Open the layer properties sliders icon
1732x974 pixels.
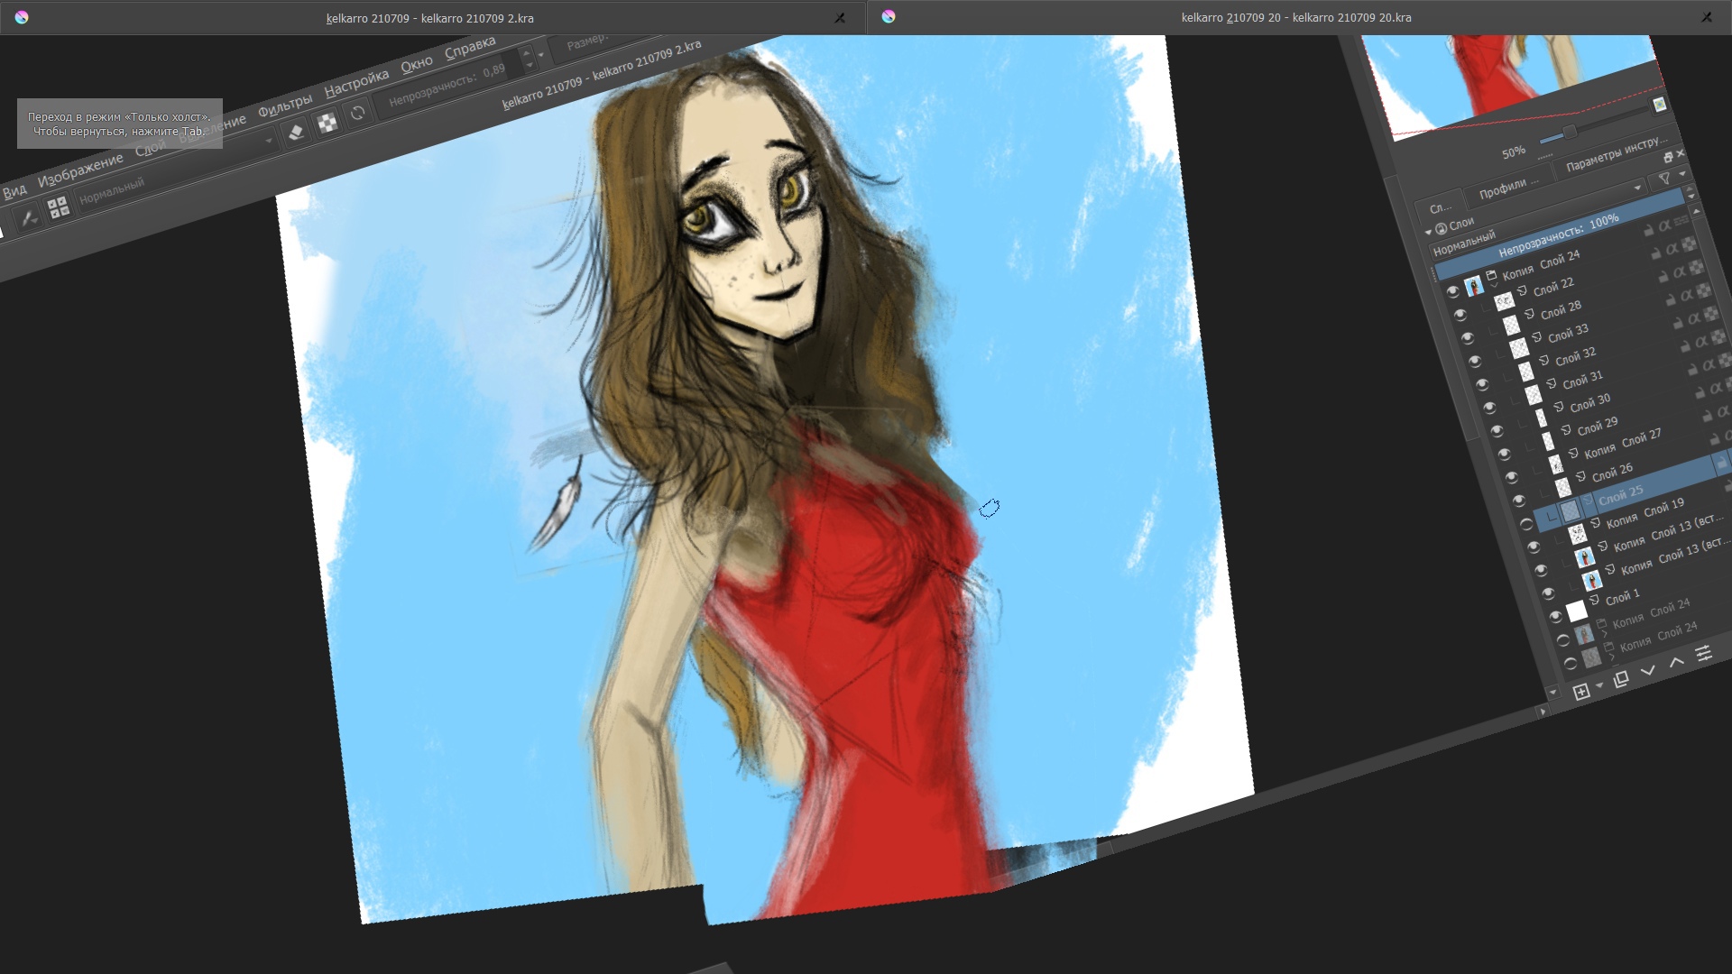click(1703, 654)
